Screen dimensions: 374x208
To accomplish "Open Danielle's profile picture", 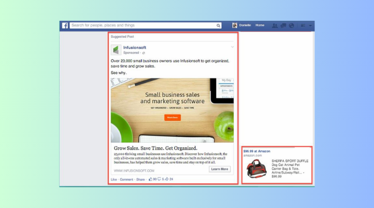I will click(x=235, y=25).
